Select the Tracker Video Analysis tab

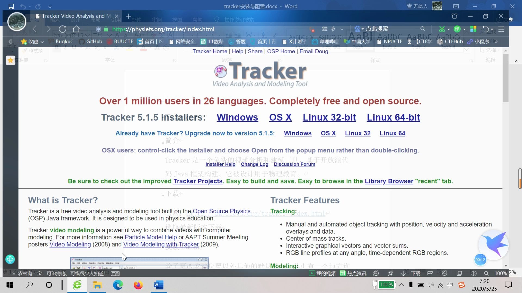(x=73, y=16)
